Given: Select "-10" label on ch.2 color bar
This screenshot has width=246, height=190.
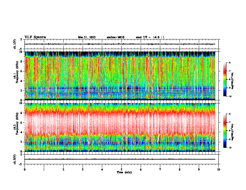Looking at the screenshot, I should point(230,148).
